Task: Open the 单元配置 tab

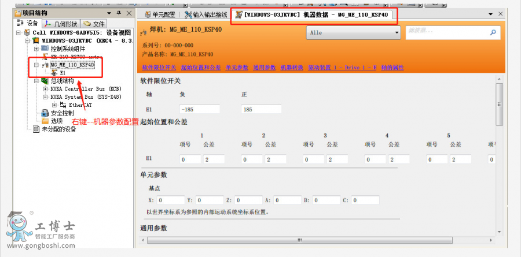Action: 160,14
